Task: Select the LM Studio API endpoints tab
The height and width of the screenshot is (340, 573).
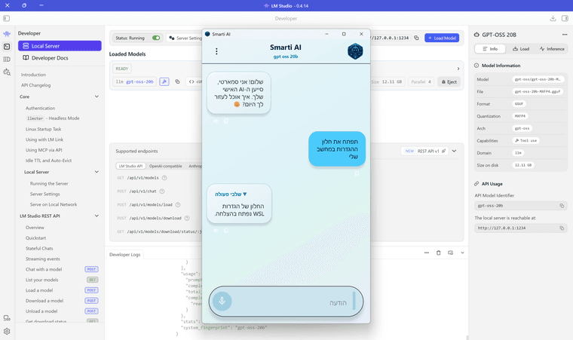Action: tap(130, 166)
